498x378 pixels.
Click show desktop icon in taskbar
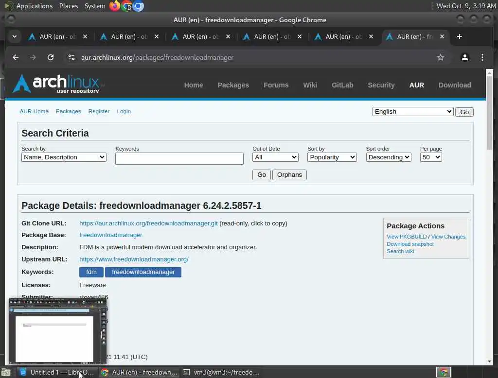point(6,372)
